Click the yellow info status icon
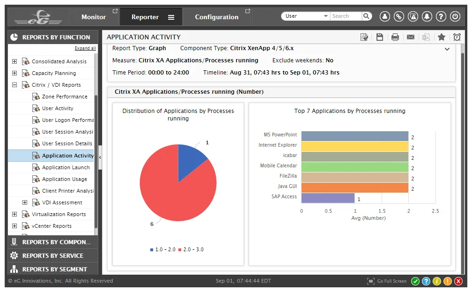The width and height of the screenshot is (472, 292). point(437,281)
